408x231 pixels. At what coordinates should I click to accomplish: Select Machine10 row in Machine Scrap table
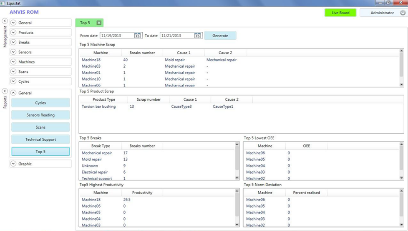(x=239, y=79)
